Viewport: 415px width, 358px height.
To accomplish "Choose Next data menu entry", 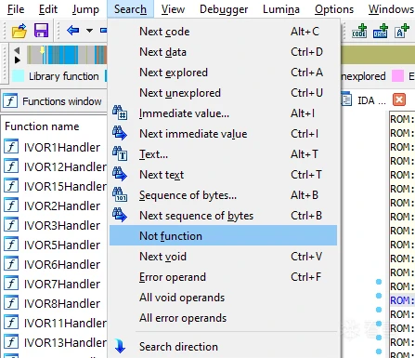I will pos(223,52).
